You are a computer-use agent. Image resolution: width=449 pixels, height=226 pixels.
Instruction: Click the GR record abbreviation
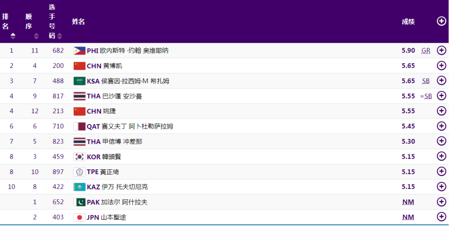point(426,51)
